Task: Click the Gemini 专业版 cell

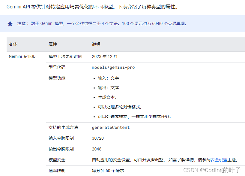Action: [22, 56]
